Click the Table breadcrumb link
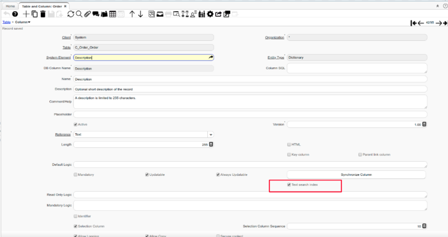Image resolution: width=448 pixels, height=237 pixels. (x=6, y=22)
